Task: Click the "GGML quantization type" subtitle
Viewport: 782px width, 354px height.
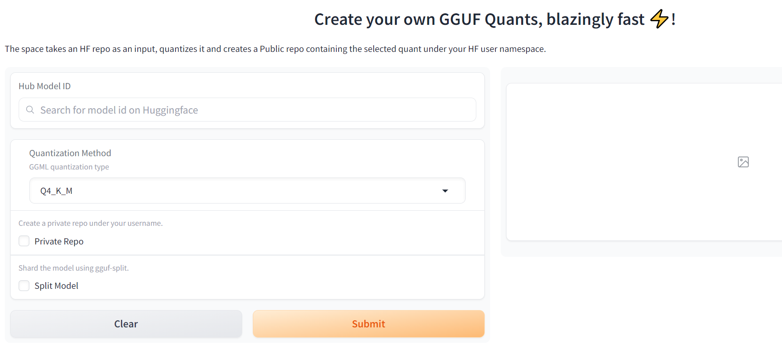Action: pyautogui.click(x=69, y=167)
